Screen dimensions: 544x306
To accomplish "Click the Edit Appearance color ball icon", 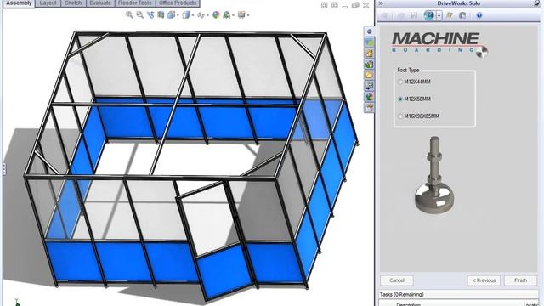I will click(x=216, y=15).
